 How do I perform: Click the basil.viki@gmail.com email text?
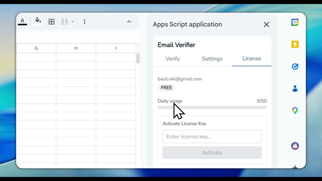click(180, 79)
